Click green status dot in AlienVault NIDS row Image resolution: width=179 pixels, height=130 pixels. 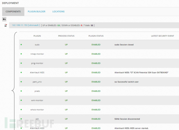[x=21, y=73]
